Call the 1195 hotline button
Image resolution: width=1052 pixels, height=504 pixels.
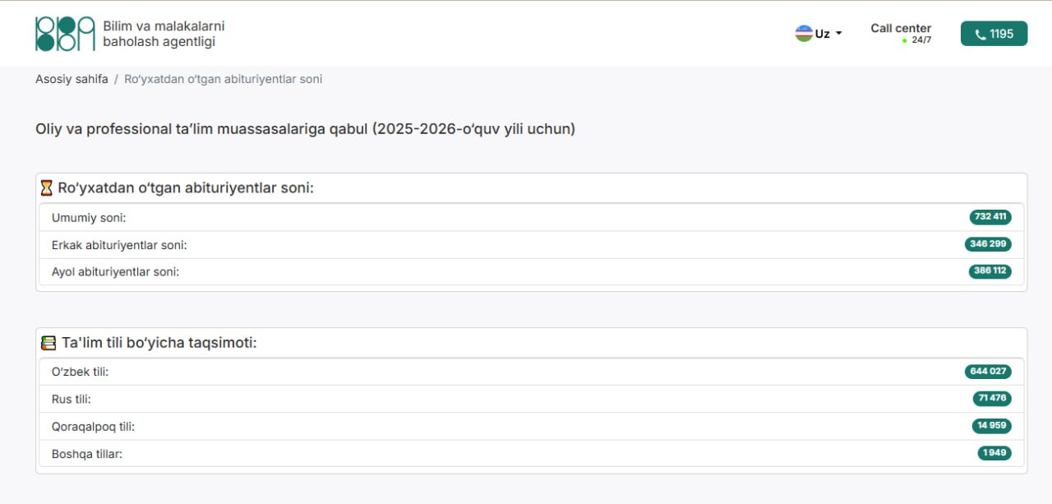pyautogui.click(x=994, y=34)
